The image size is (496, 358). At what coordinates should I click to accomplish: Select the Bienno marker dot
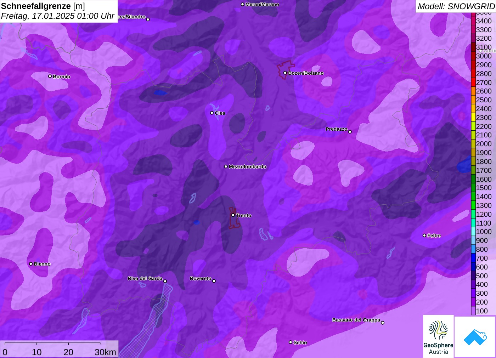31,264
